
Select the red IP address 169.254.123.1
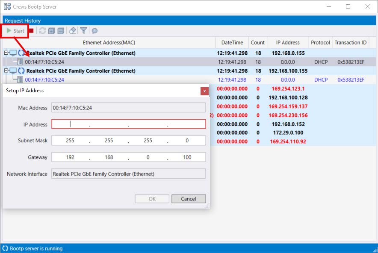point(288,88)
